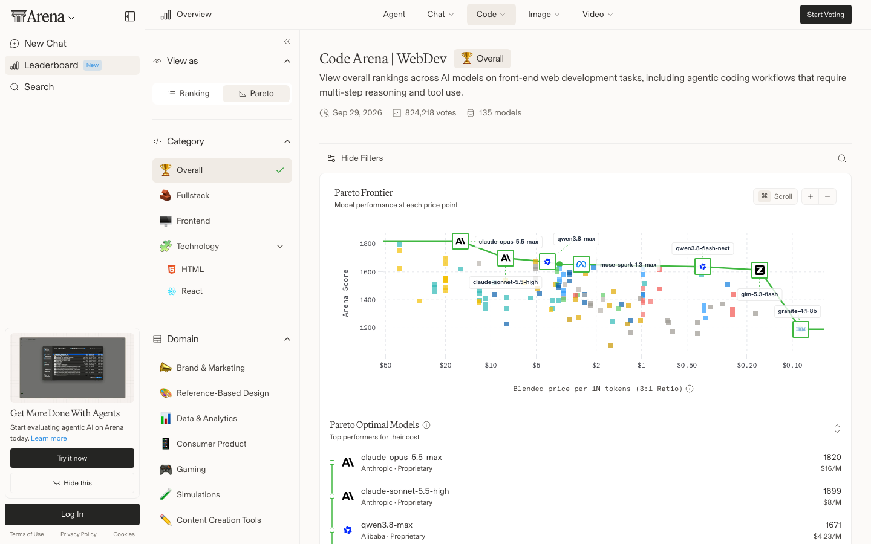This screenshot has height=544, width=871.
Task: Toggle the sidebar panel icon
Action: 130,16
